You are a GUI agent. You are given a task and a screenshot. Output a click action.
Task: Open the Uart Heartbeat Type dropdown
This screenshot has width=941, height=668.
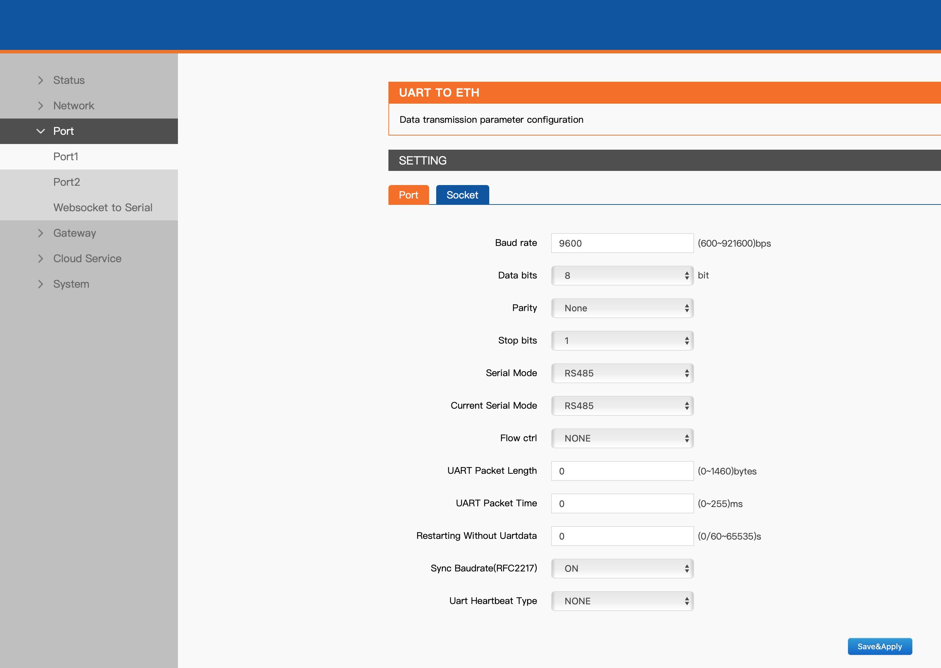(x=622, y=601)
